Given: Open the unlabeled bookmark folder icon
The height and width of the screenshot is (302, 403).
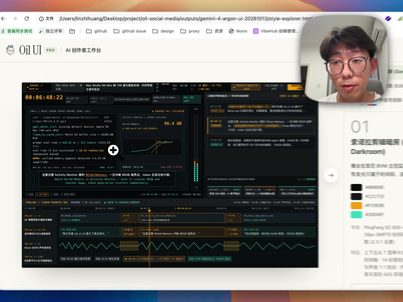Looking at the screenshot, I should pyautogui.click(x=72, y=31).
